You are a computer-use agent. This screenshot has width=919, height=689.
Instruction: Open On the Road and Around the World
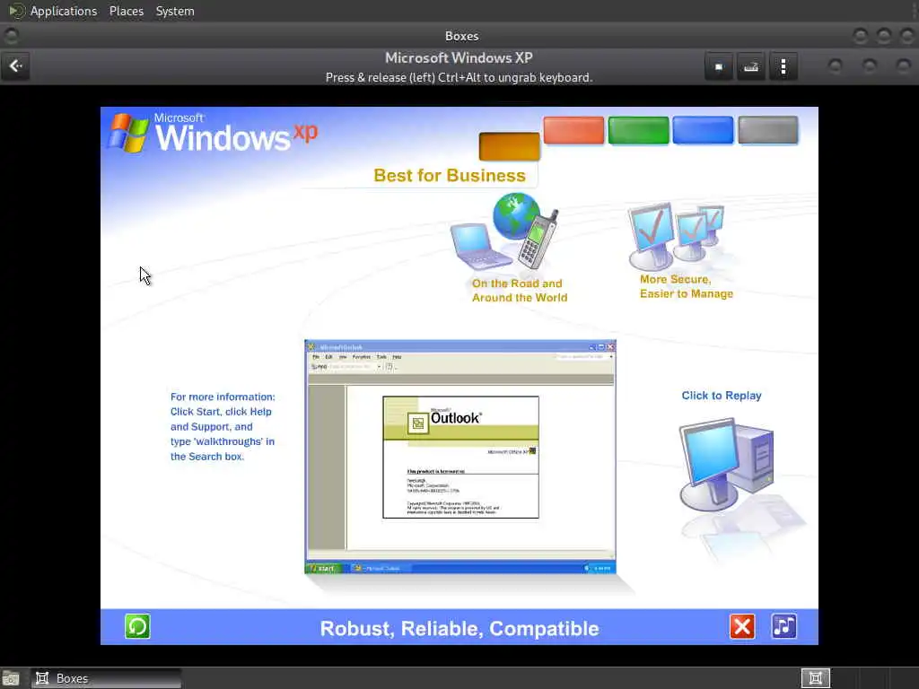pyautogui.click(x=520, y=291)
